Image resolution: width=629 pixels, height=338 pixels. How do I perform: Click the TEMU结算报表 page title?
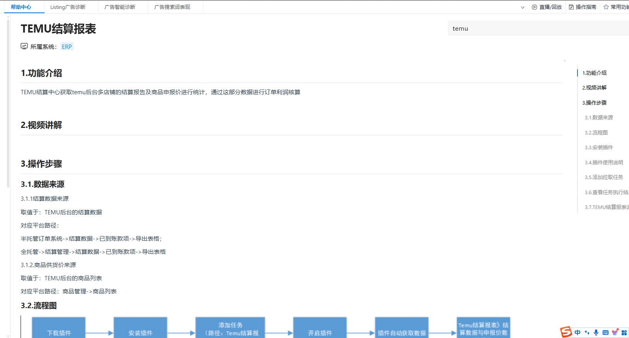click(58, 29)
